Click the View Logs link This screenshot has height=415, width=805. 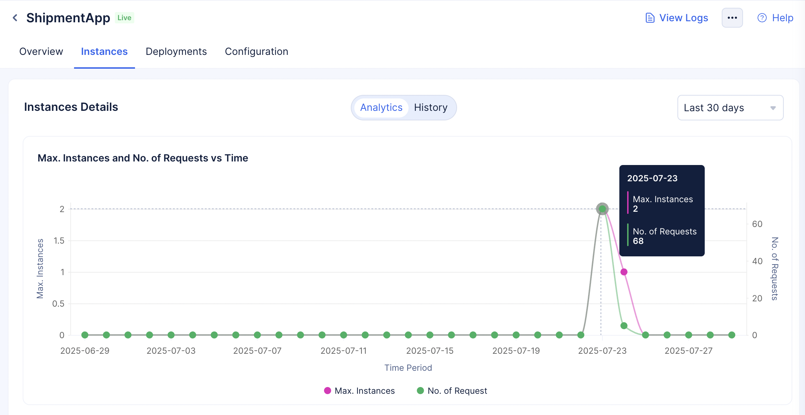tap(683, 18)
